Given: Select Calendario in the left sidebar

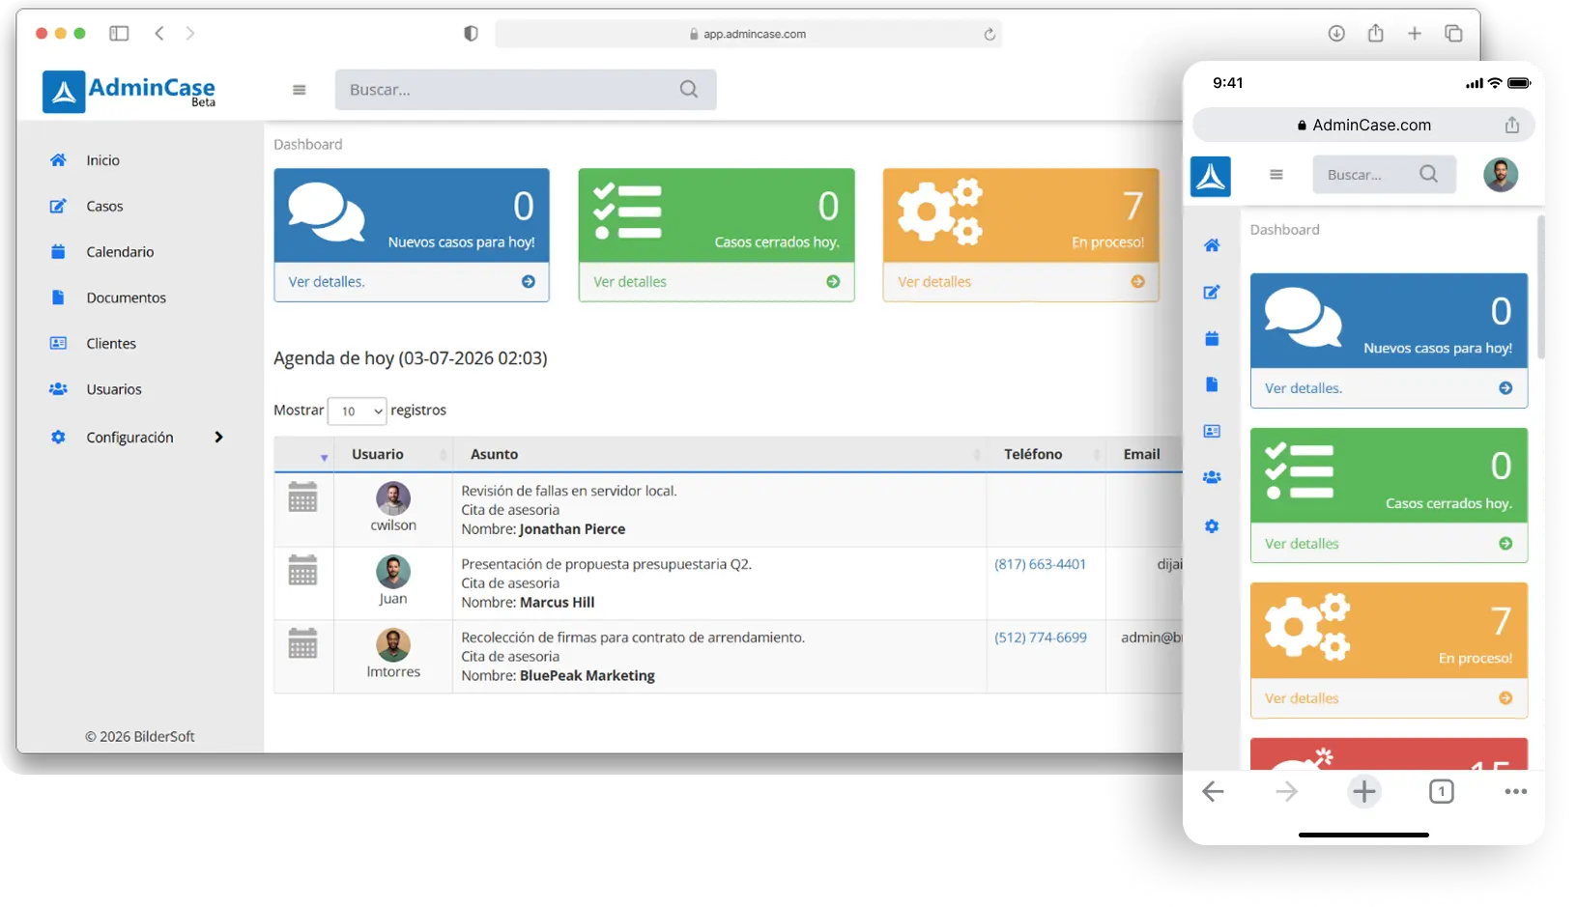Looking at the screenshot, I should [120, 252].
